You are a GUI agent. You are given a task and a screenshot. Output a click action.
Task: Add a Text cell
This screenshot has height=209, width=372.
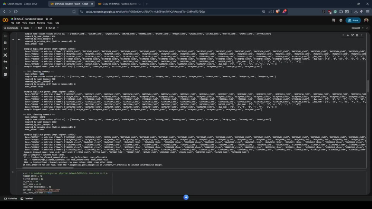[38, 28]
